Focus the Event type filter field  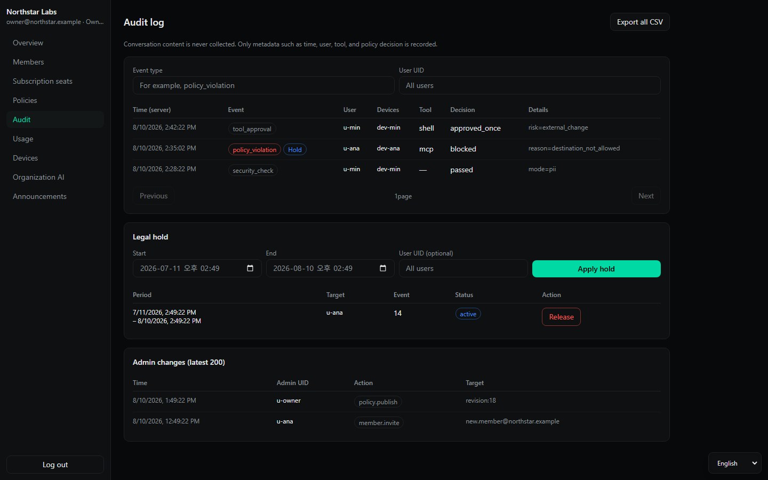tap(263, 85)
